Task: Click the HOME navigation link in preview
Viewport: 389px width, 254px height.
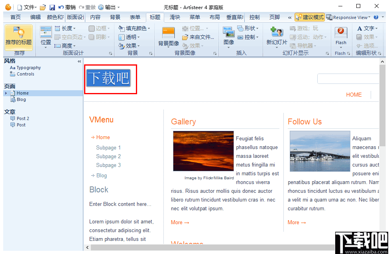Action: (354, 95)
